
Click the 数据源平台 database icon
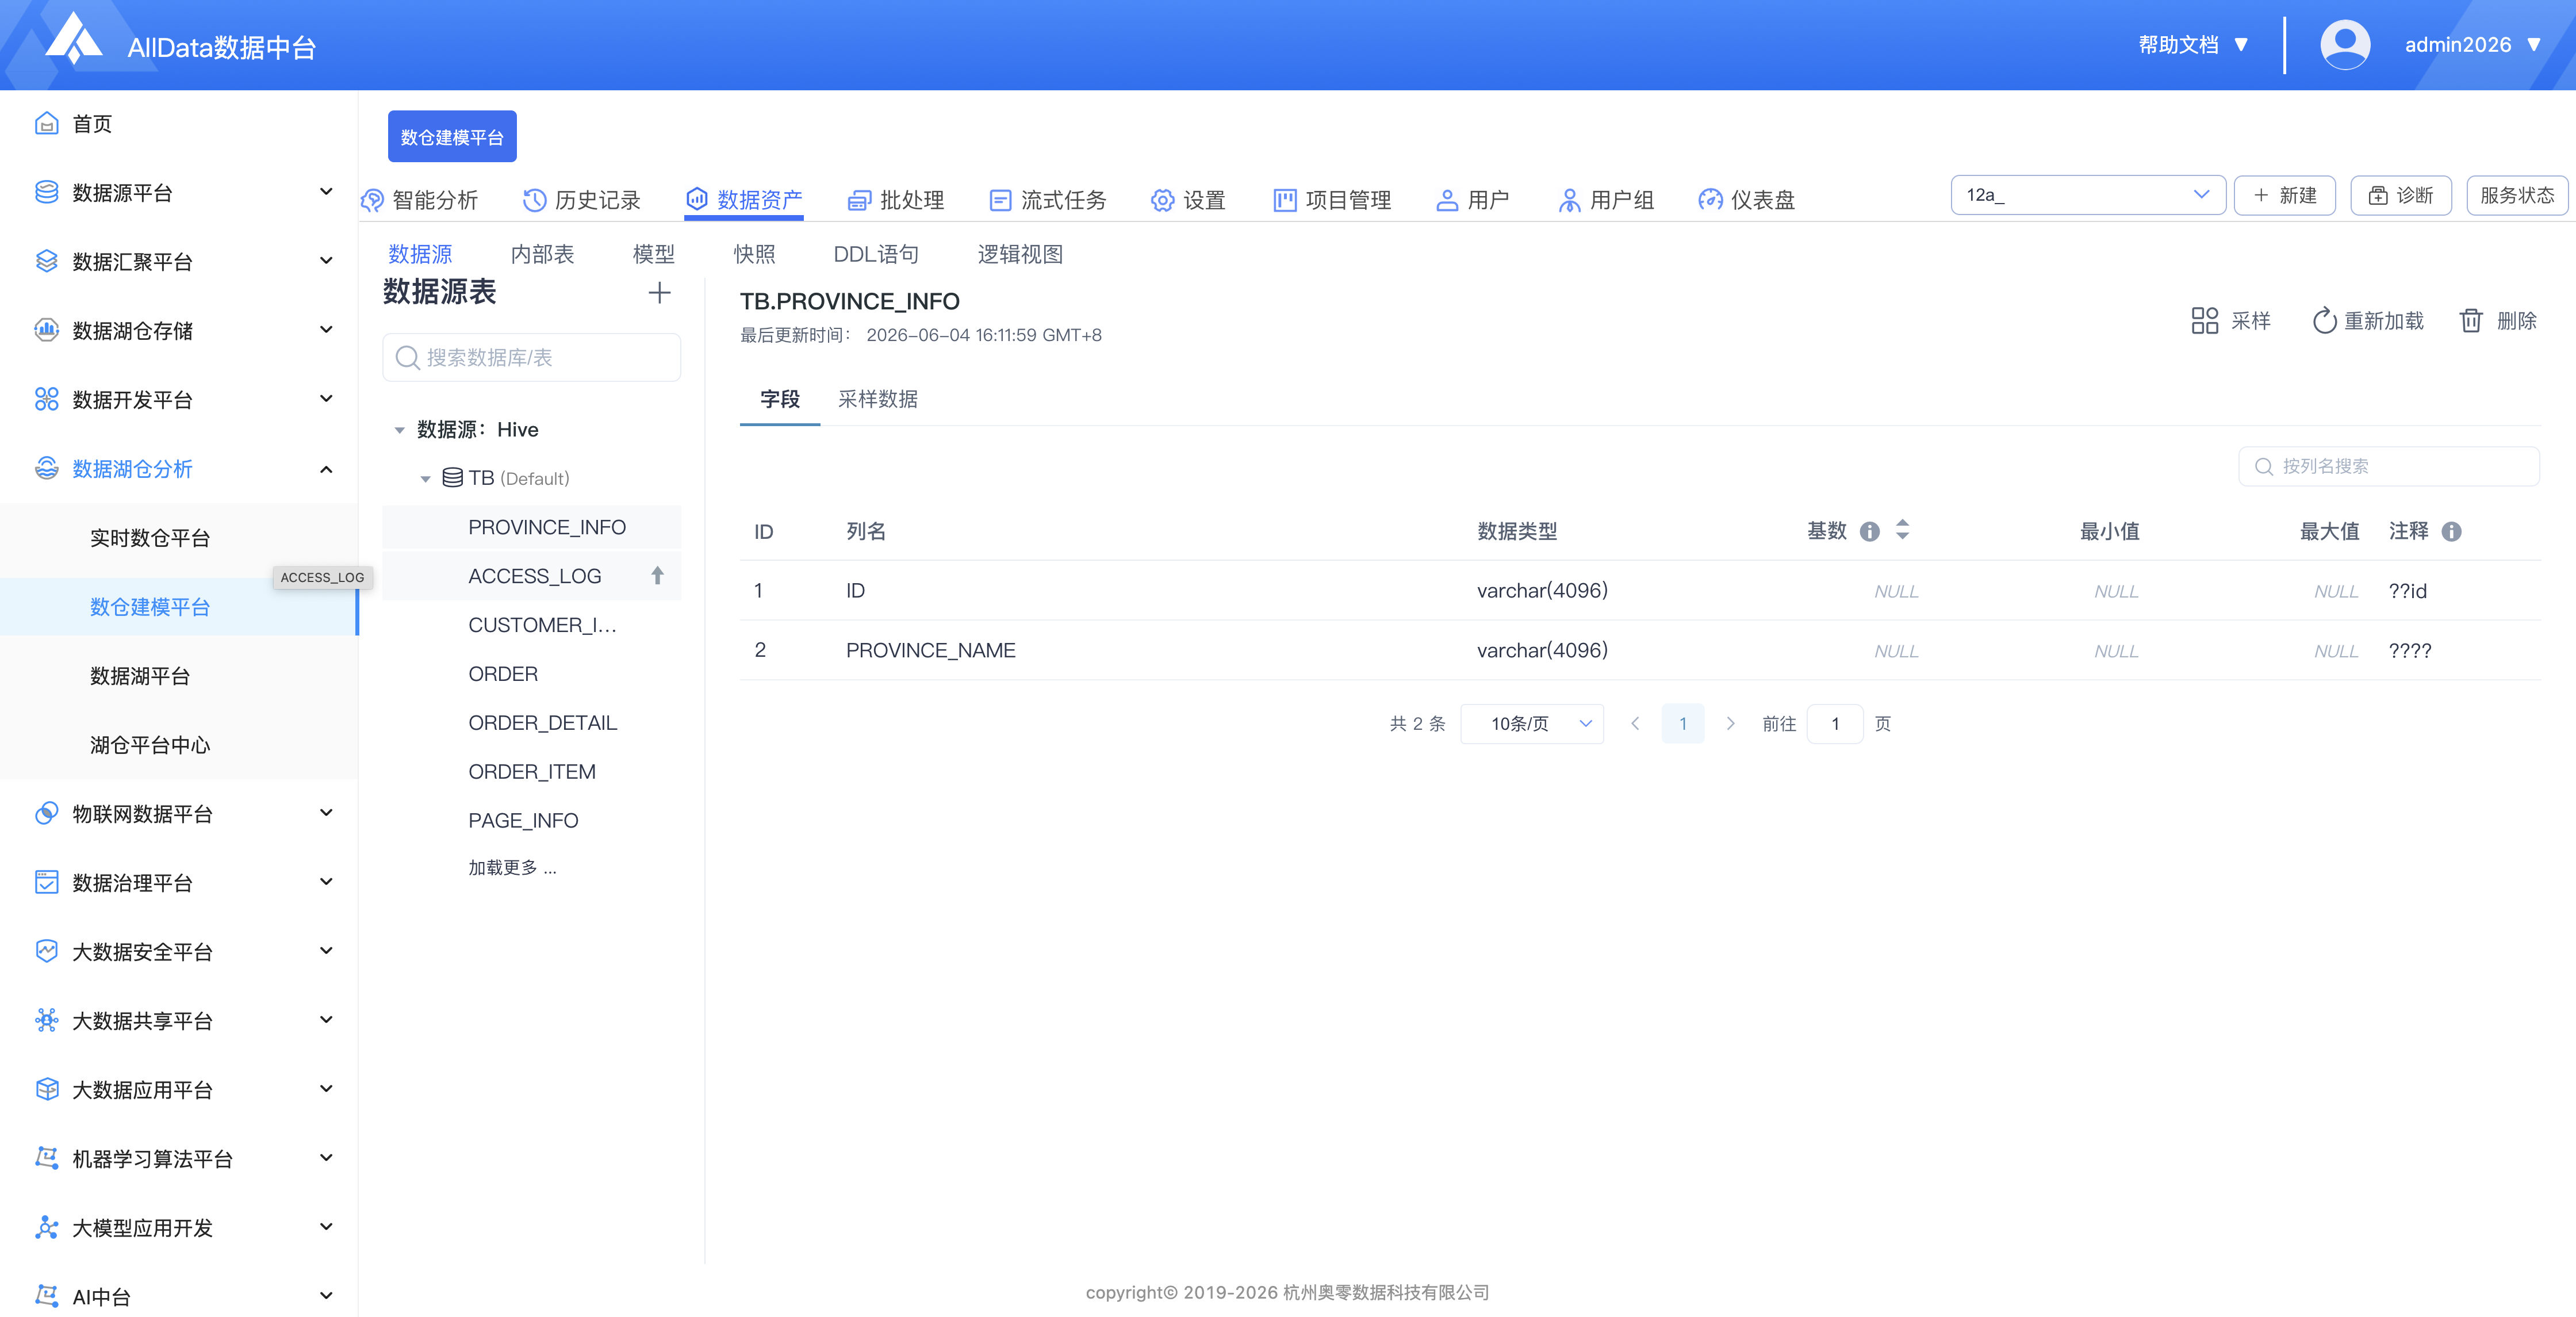(x=46, y=192)
